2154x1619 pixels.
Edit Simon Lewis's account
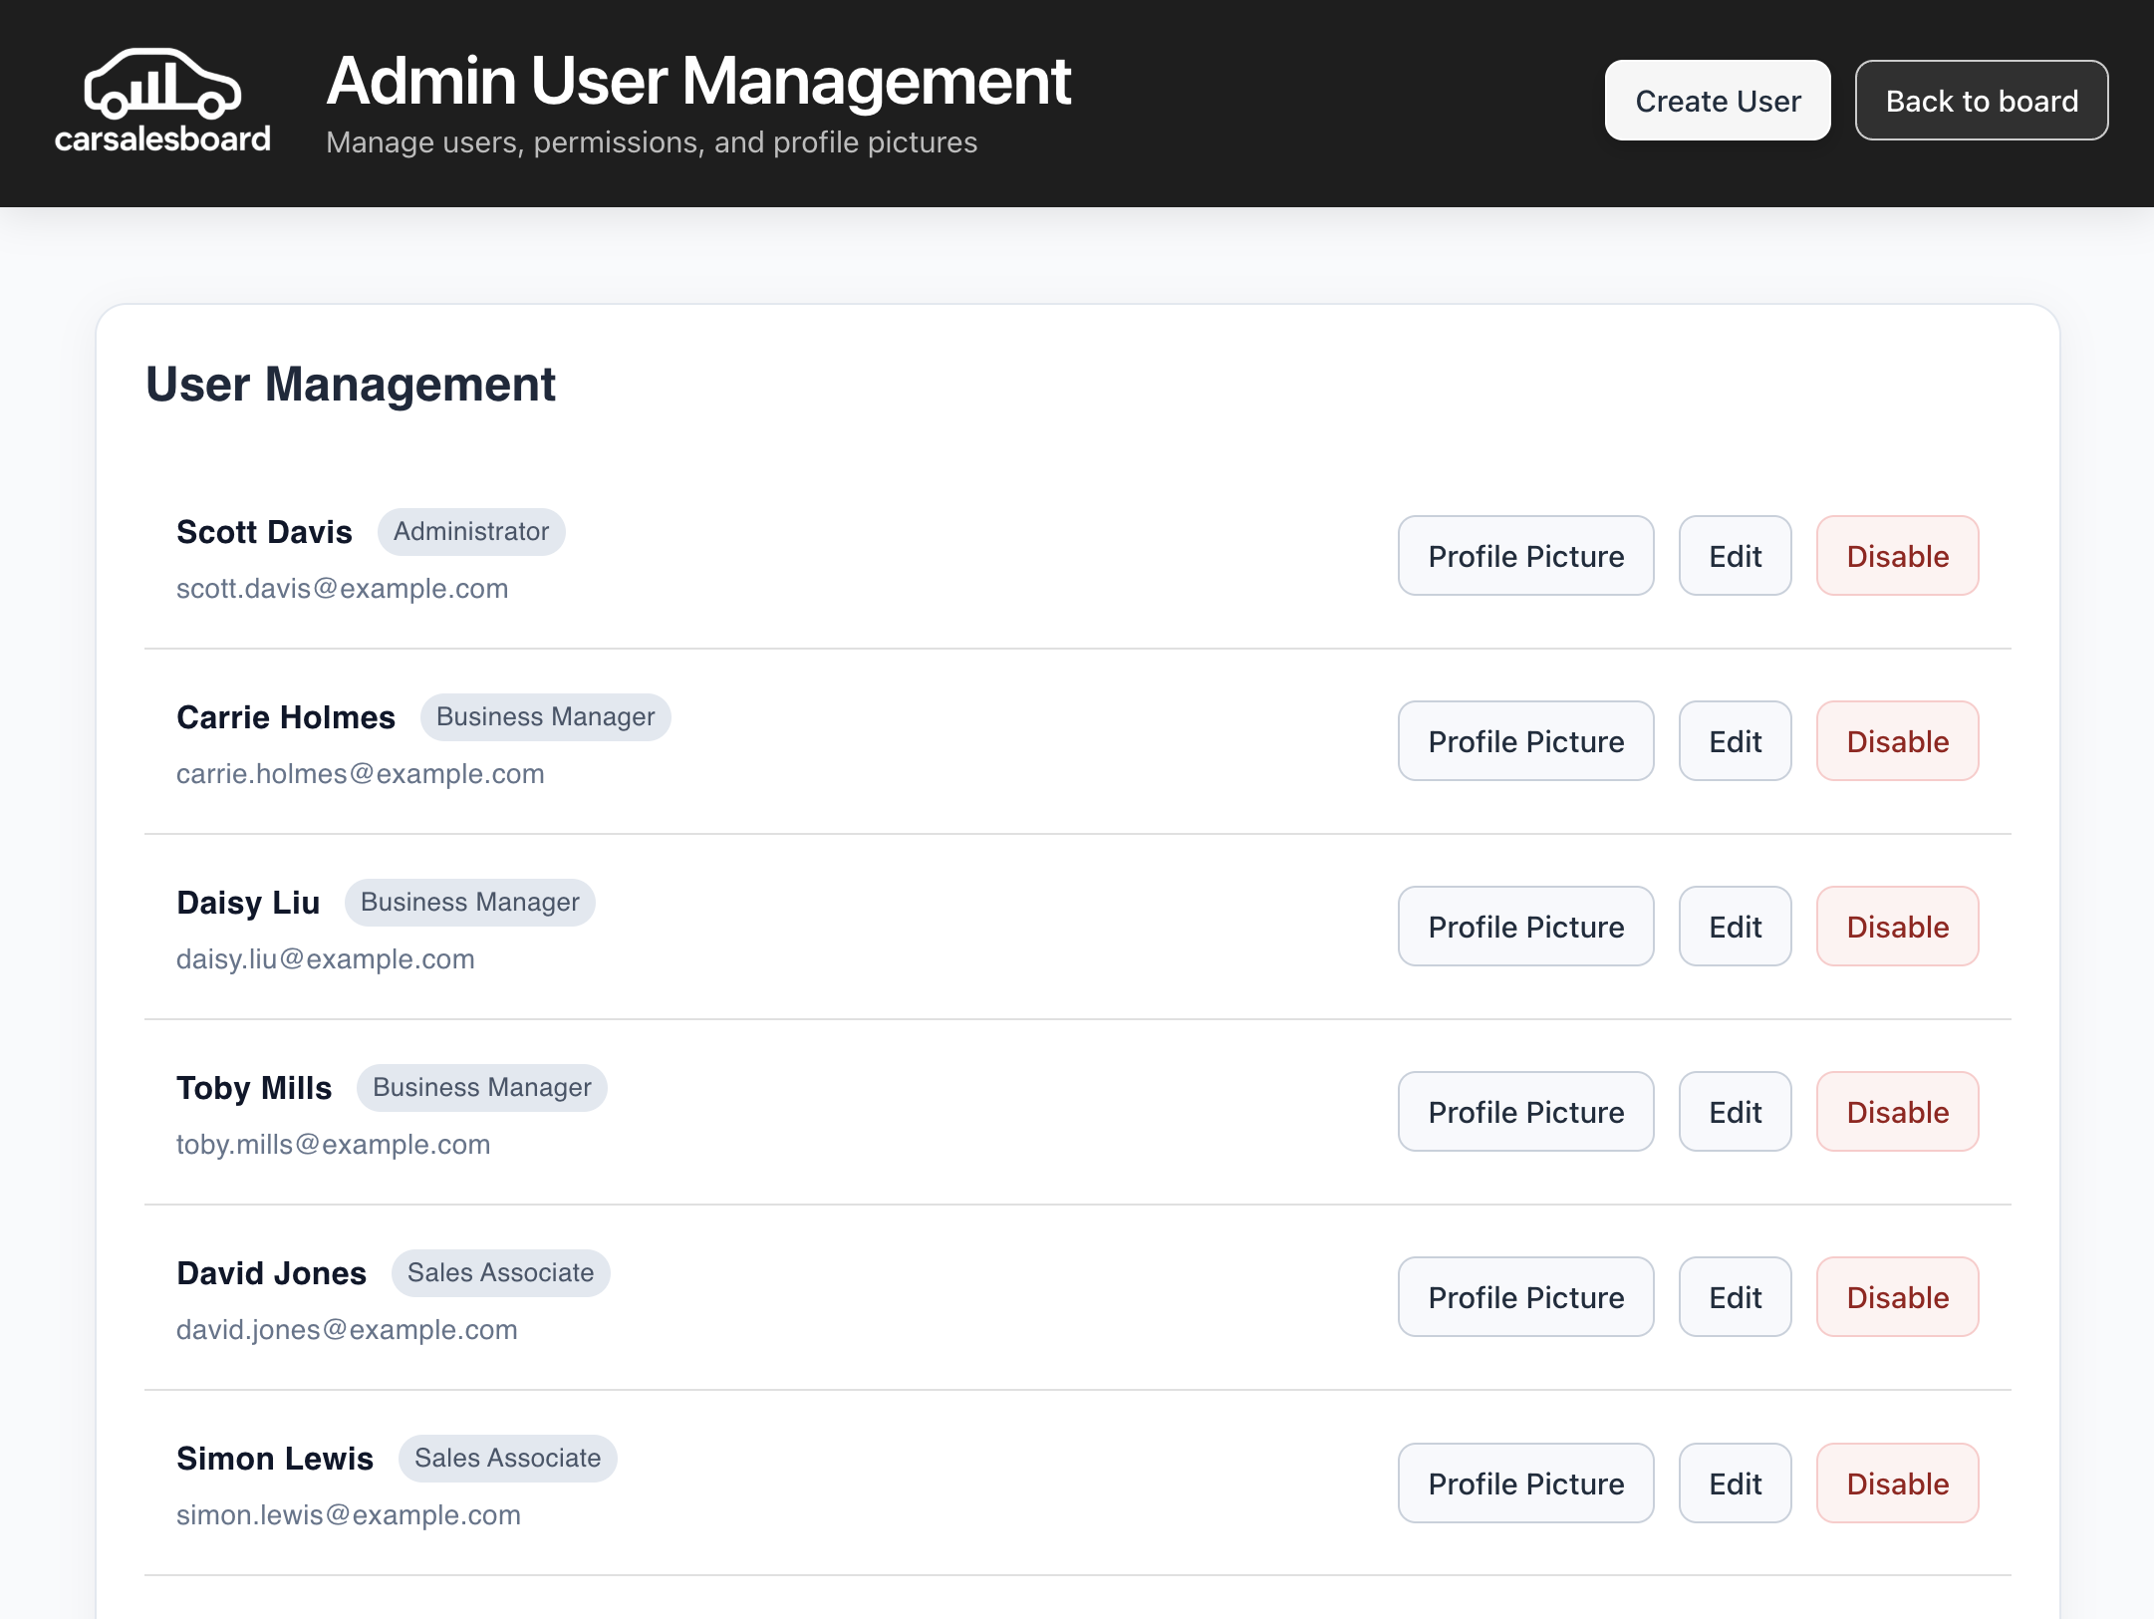coord(1734,1483)
